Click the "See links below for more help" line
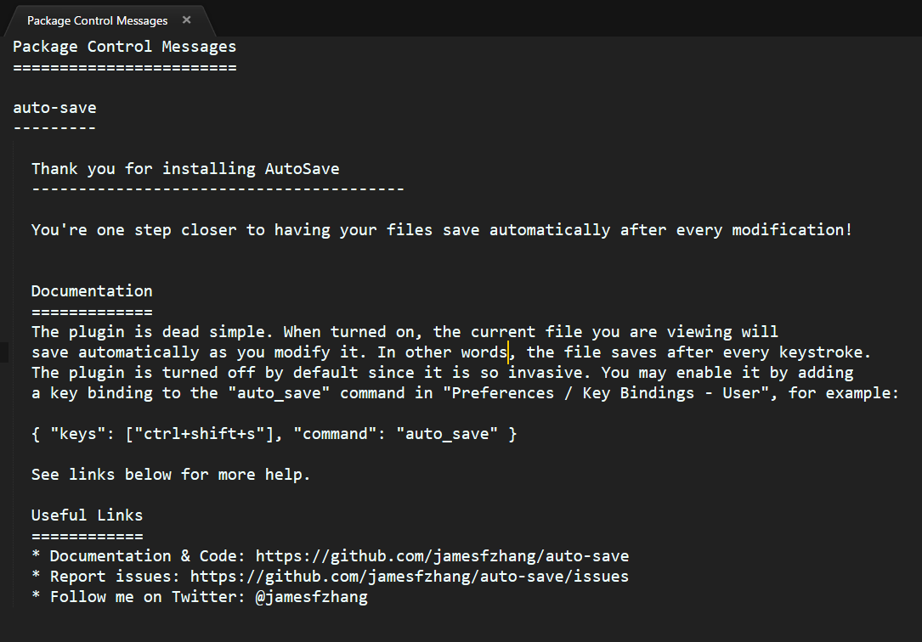 pyautogui.click(x=171, y=475)
